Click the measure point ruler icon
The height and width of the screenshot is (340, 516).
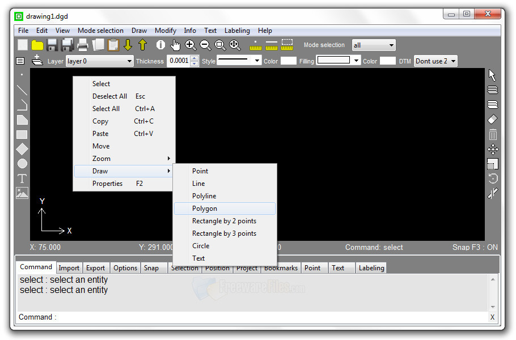click(x=256, y=45)
